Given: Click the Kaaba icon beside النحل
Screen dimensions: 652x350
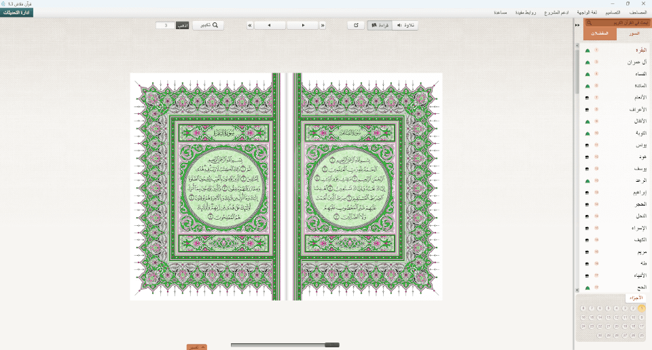Looking at the screenshot, I should [x=587, y=216].
